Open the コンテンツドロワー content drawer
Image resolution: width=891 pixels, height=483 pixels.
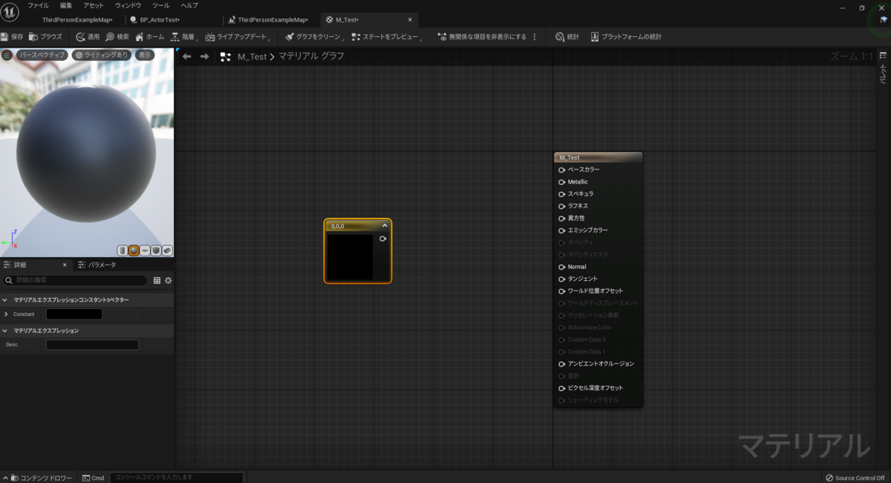[x=38, y=478]
